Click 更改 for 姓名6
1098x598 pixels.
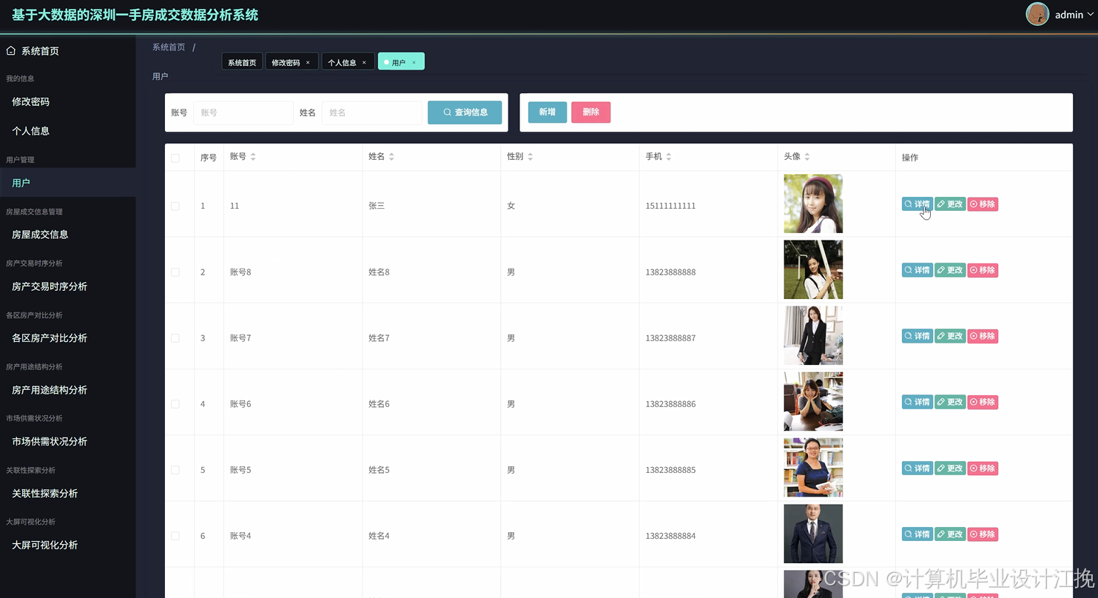click(950, 402)
